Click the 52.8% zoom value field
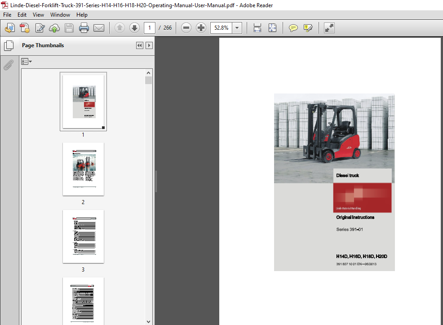443x325 pixels. point(221,28)
